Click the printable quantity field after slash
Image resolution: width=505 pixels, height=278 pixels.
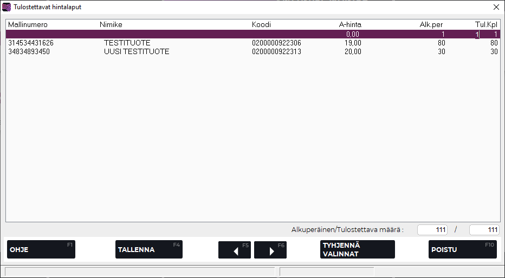(484, 230)
